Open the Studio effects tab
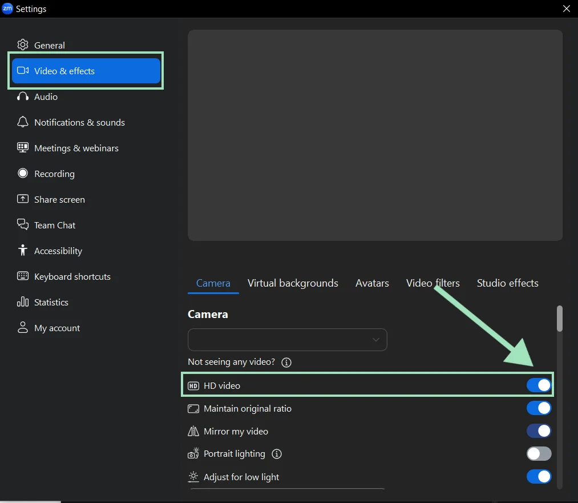578x503 pixels. coord(507,283)
